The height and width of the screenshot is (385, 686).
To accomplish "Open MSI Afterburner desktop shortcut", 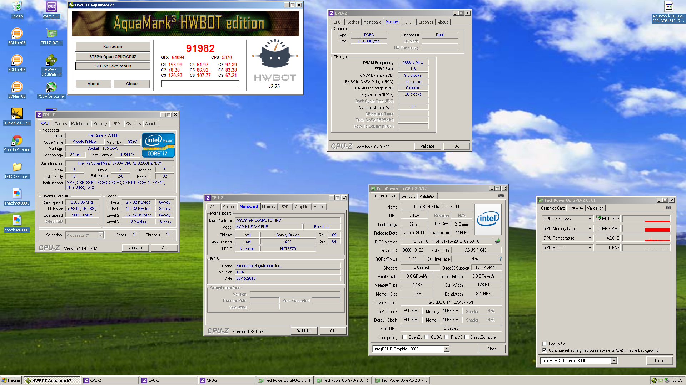I will (x=51, y=89).
